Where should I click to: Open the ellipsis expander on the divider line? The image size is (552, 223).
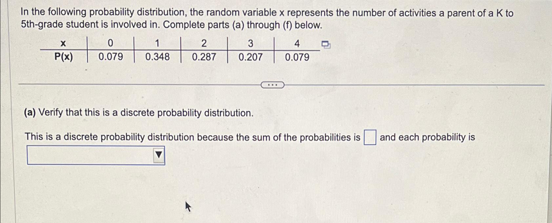tap(273, 84)
